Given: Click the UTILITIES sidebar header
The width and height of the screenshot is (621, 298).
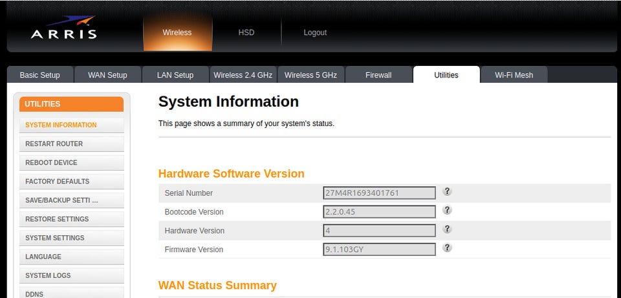Looking at the screenshot, I should [x=72, y=104].
